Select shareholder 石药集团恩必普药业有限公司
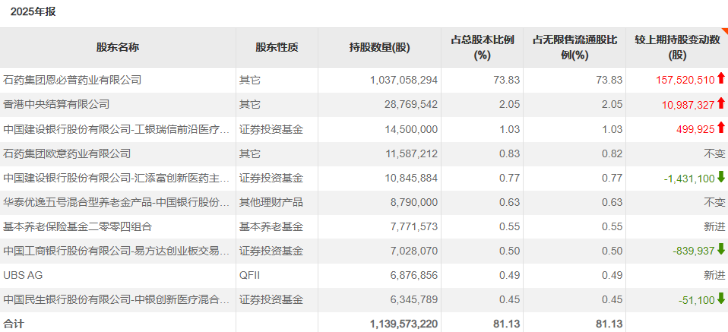The image size is (728, 332). [x=72, y=80]
